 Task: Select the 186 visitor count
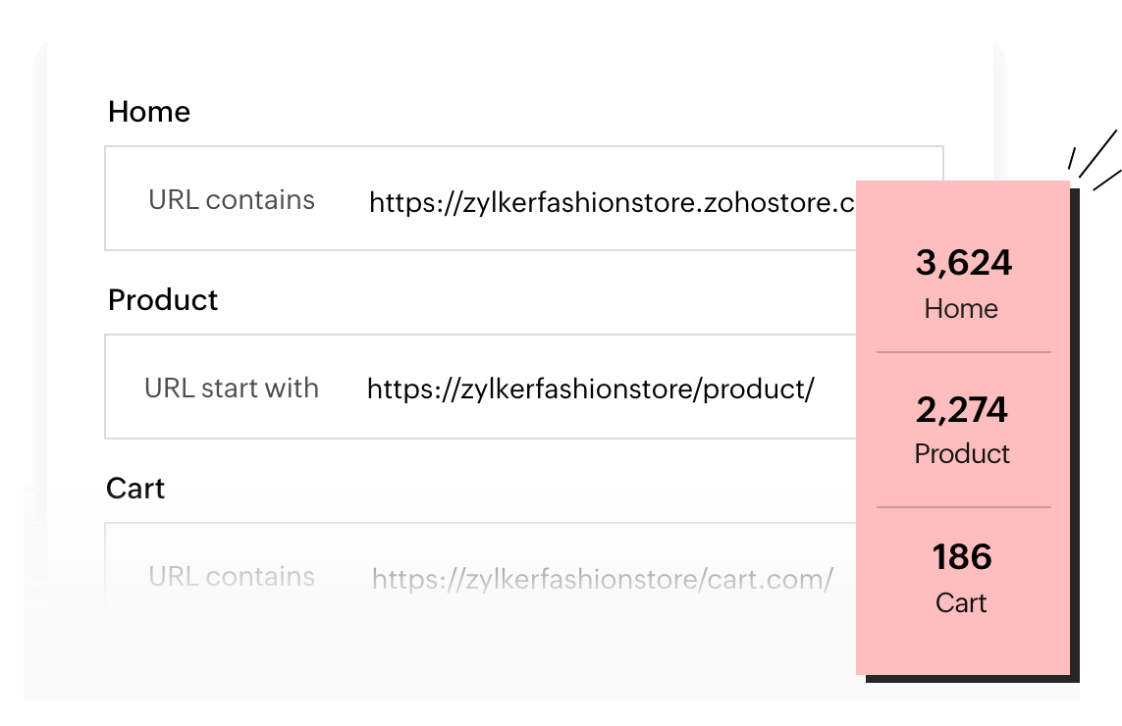[962, 557]
